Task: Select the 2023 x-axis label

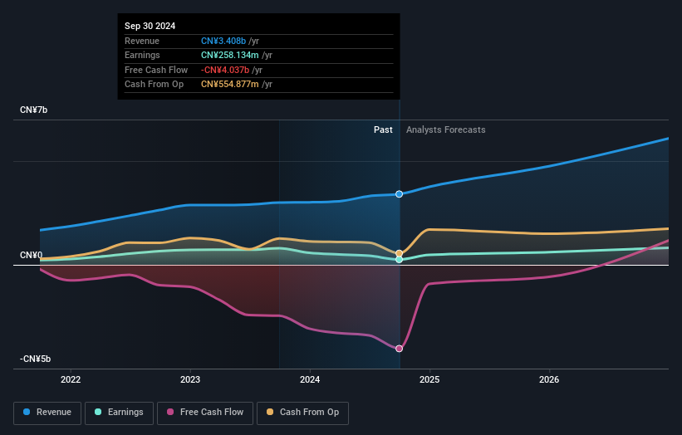Action: coord(190,379)
